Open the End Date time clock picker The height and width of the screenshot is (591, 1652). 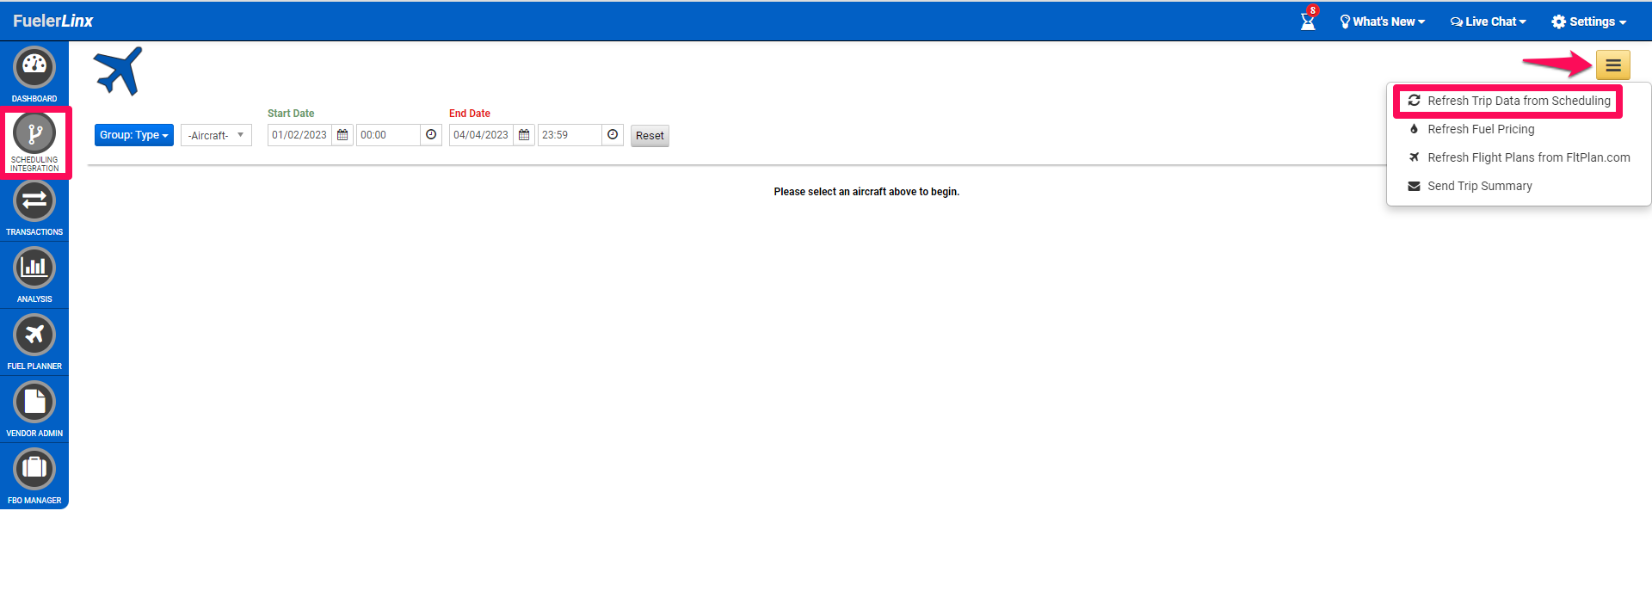(x=613, y=135)
